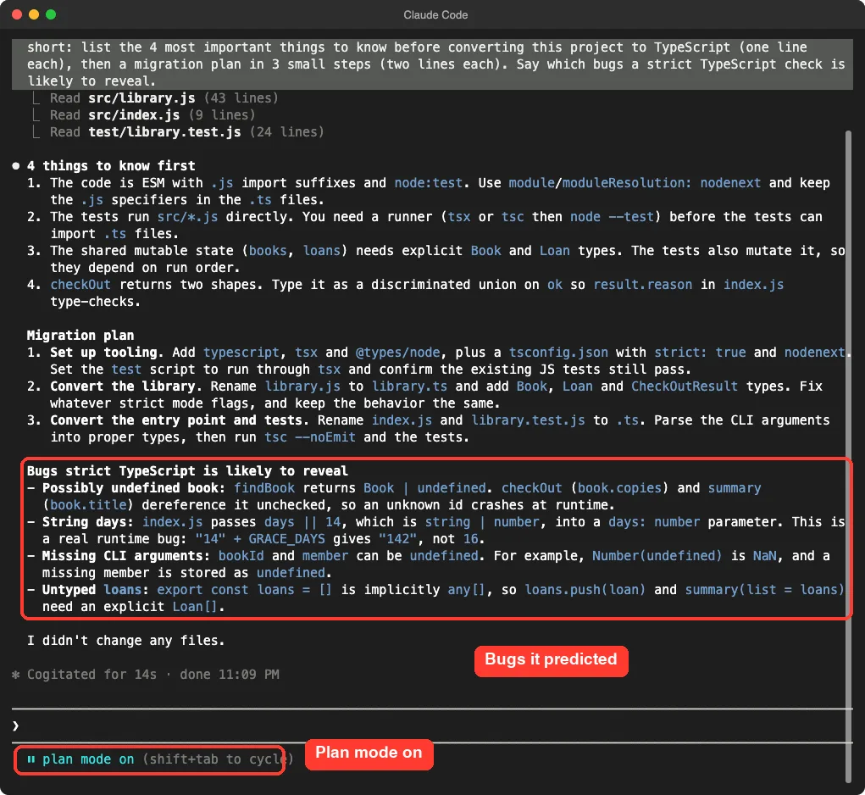
Task: Click the 'Number(undefined)' code token
Action: (x=657, y=555)
